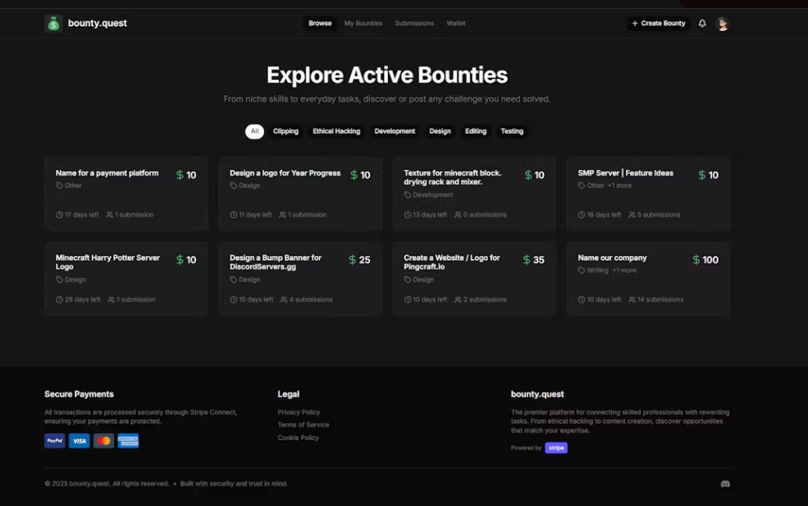The image size is (808, 506).
Task: Open the notifications bell
Action: click(x=702, y=23)
